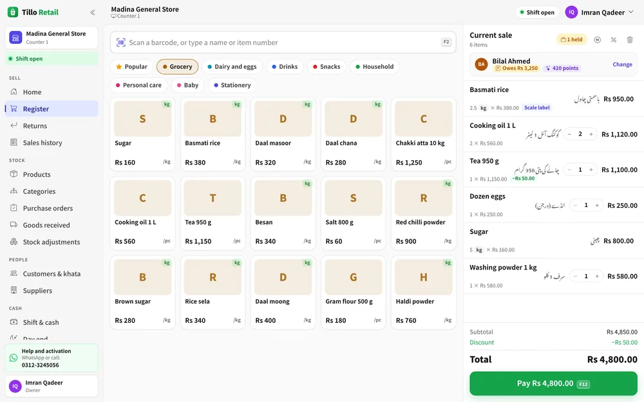The image size is (644, 402).
Task: Open Home from the sidebar
Action: point(52,92)
